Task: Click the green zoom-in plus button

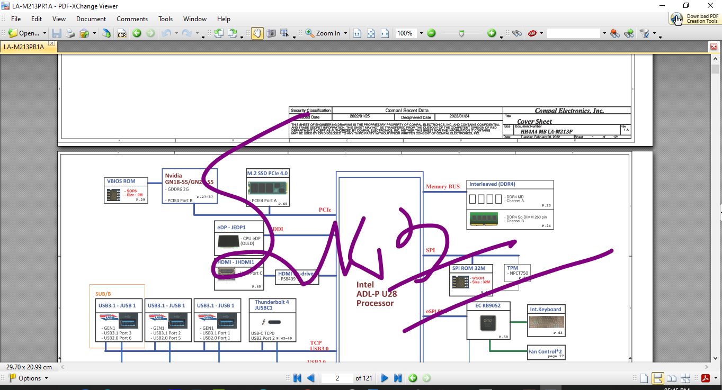Action: pos(492,33)
